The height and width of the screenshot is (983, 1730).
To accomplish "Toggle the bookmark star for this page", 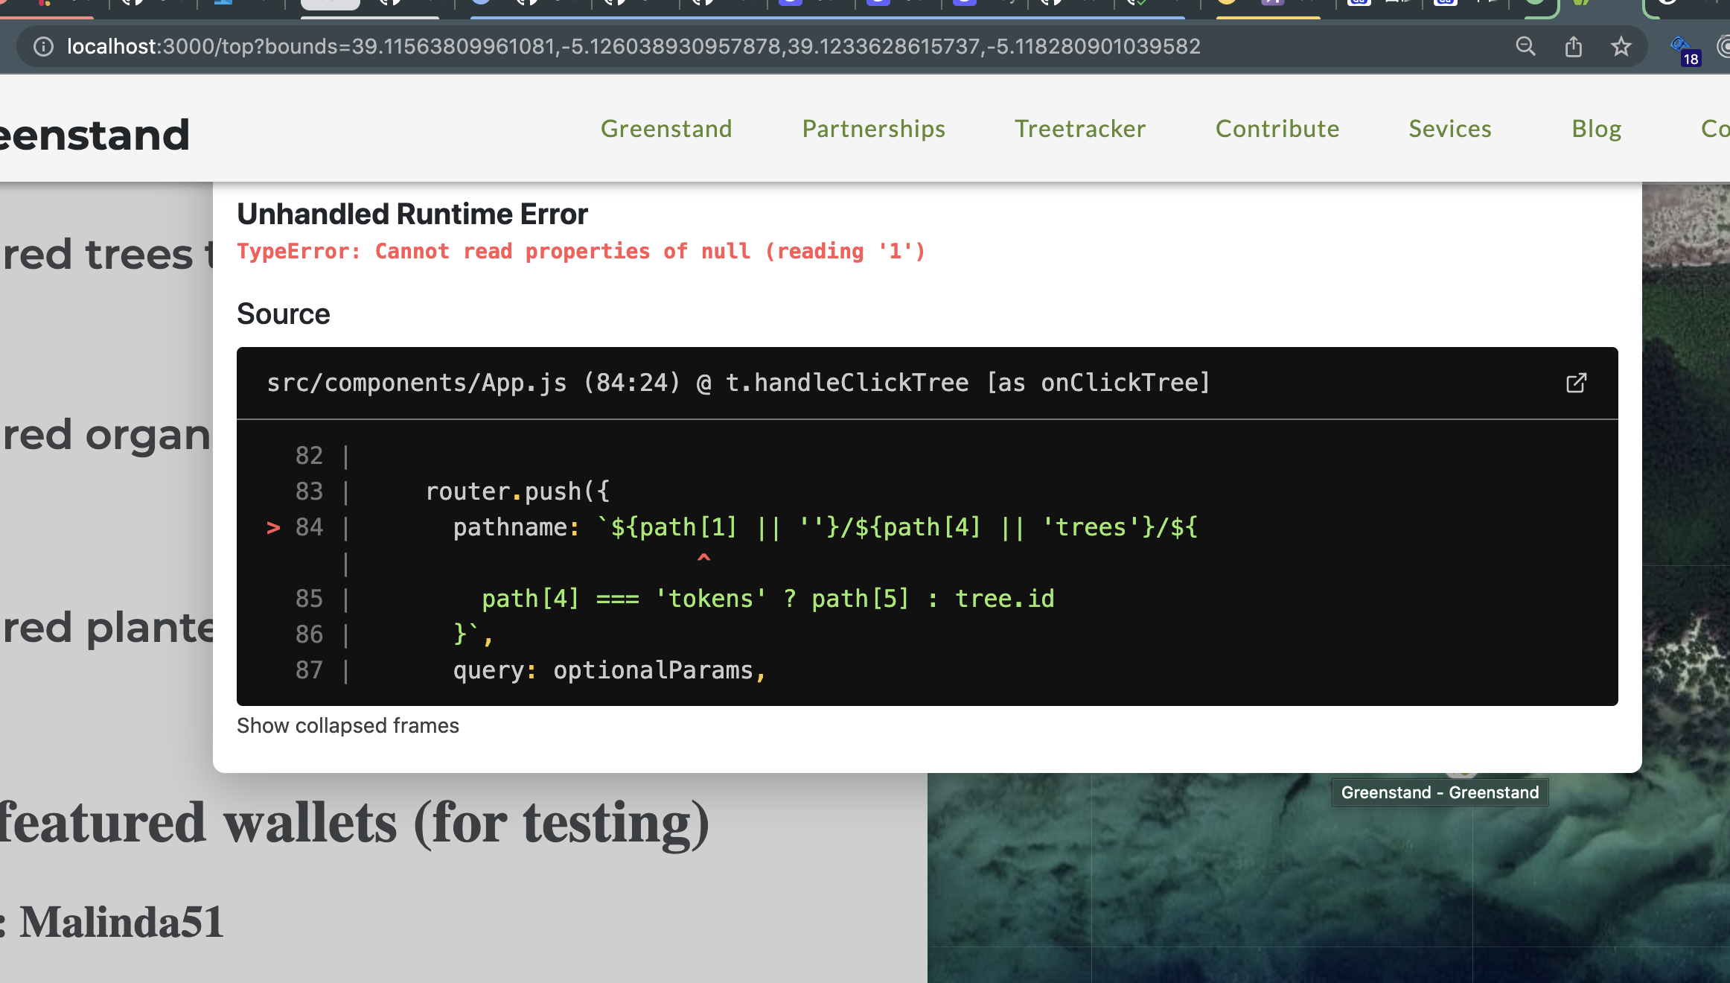I will pos(1621,46).
